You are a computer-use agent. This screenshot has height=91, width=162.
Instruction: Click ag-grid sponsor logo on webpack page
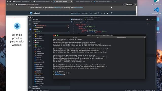tap(17, 26)
